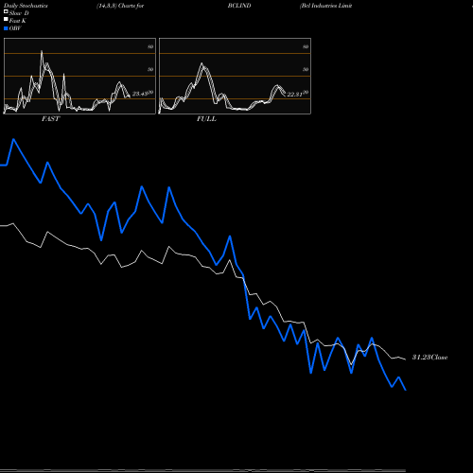Click the Slow D legend swatch
Screen dimensions: 473x473
point(6,11)
